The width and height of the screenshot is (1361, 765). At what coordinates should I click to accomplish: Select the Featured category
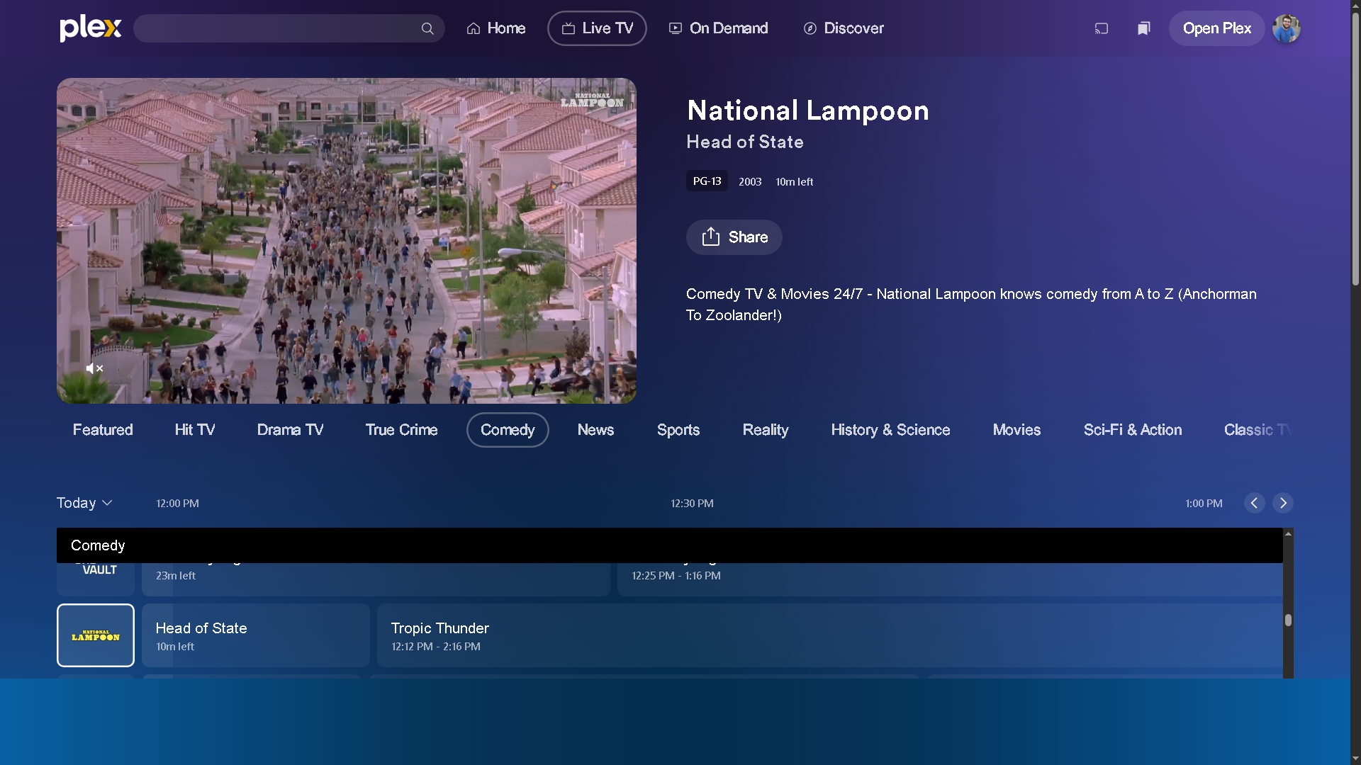[103, 430]
